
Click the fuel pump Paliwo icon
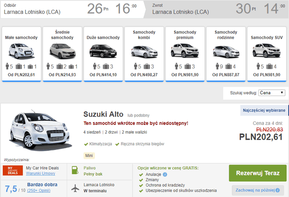(x=75, y=170)
